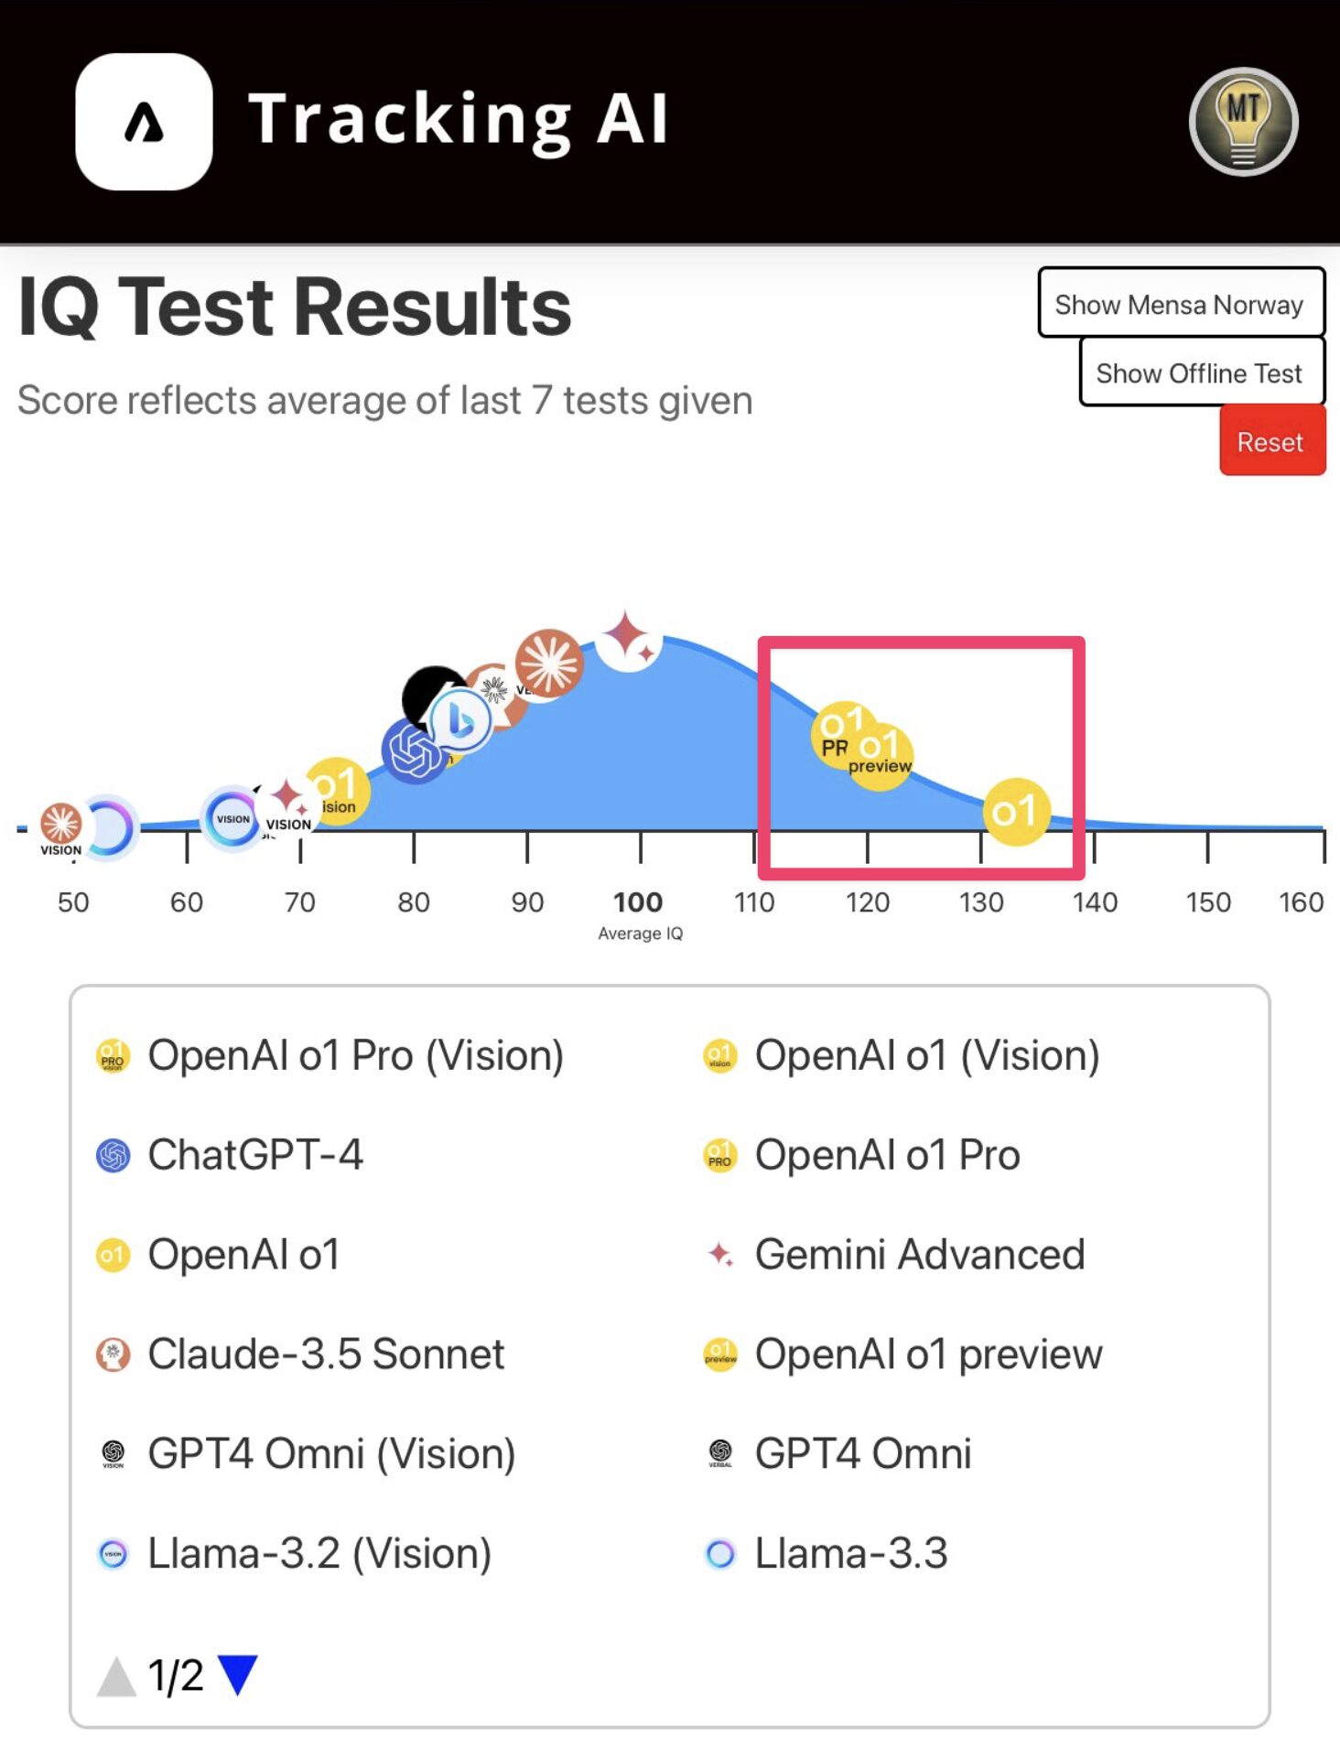The height and width of the screenshot is (1759, 1340).
Task: Click Claude Vision marker near 50
Action: pyautogui.click(x=61, y=825)
